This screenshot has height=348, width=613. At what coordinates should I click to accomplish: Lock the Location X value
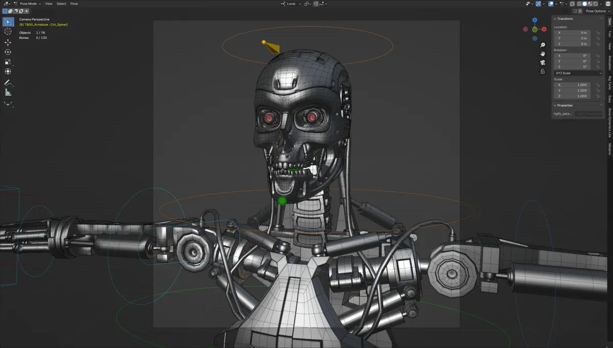tap(598, 33)
